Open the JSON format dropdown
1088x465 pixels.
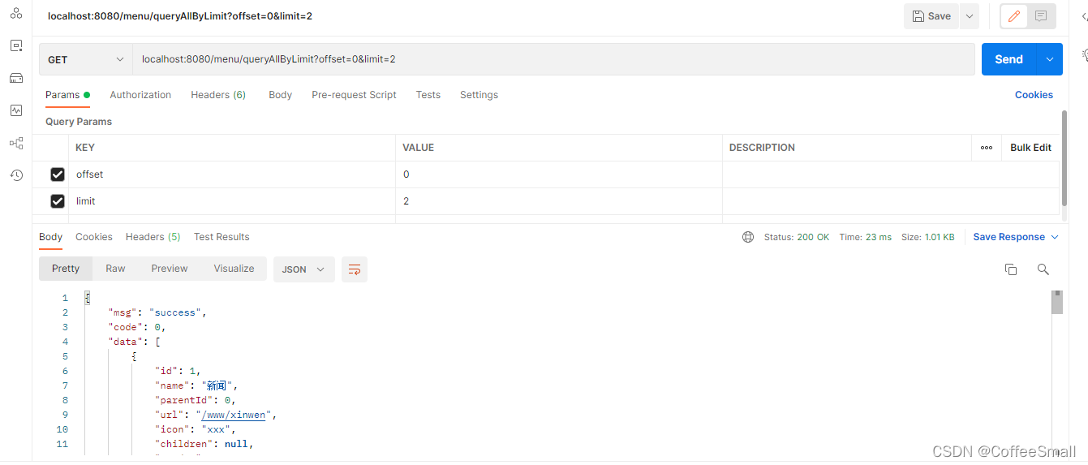(303, 269)
